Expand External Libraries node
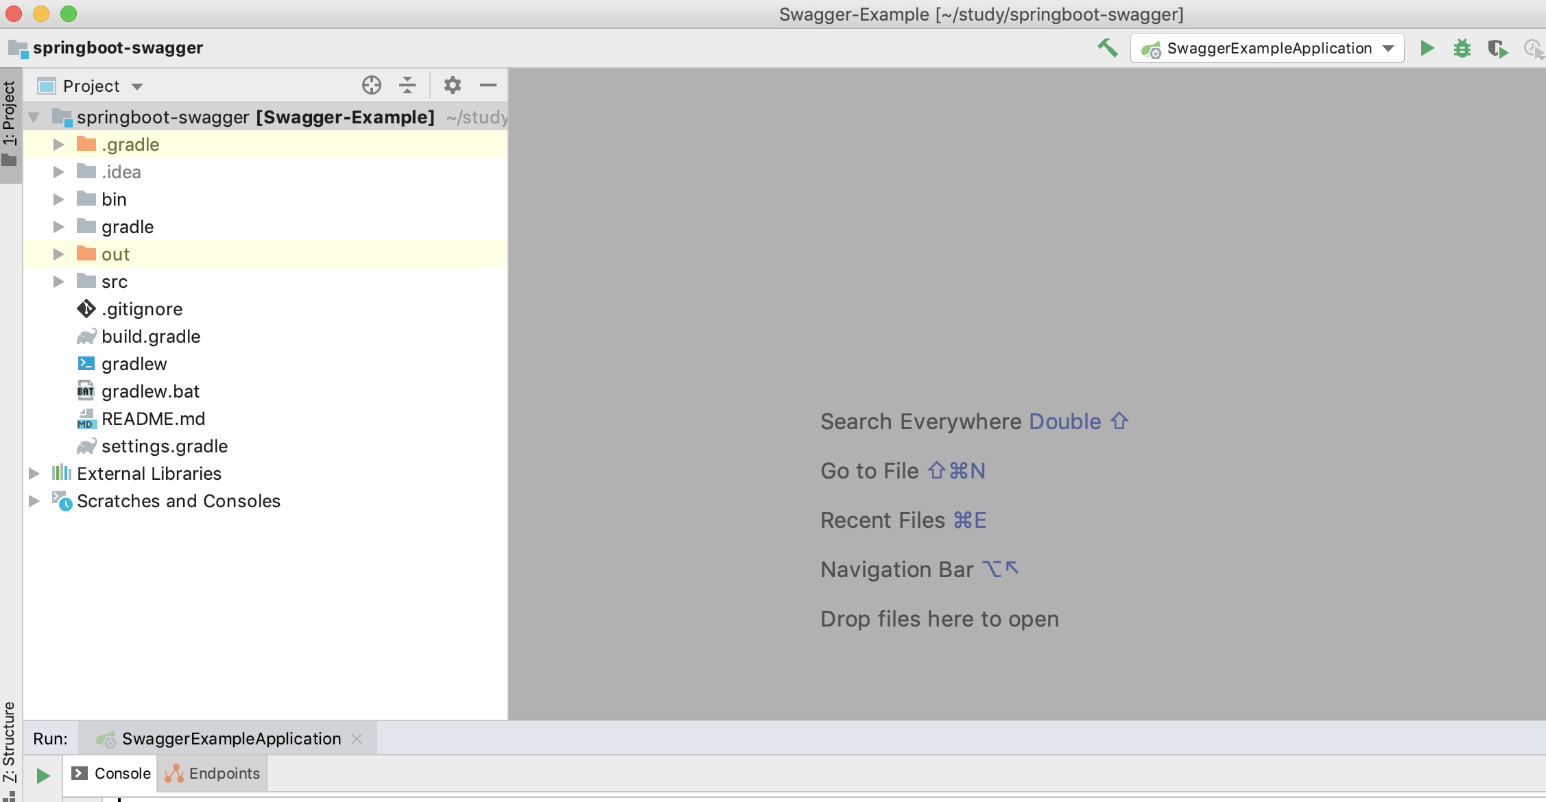The image size is (1546, 802). click(34, 474)
